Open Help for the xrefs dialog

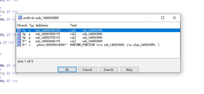coord(129,70)
